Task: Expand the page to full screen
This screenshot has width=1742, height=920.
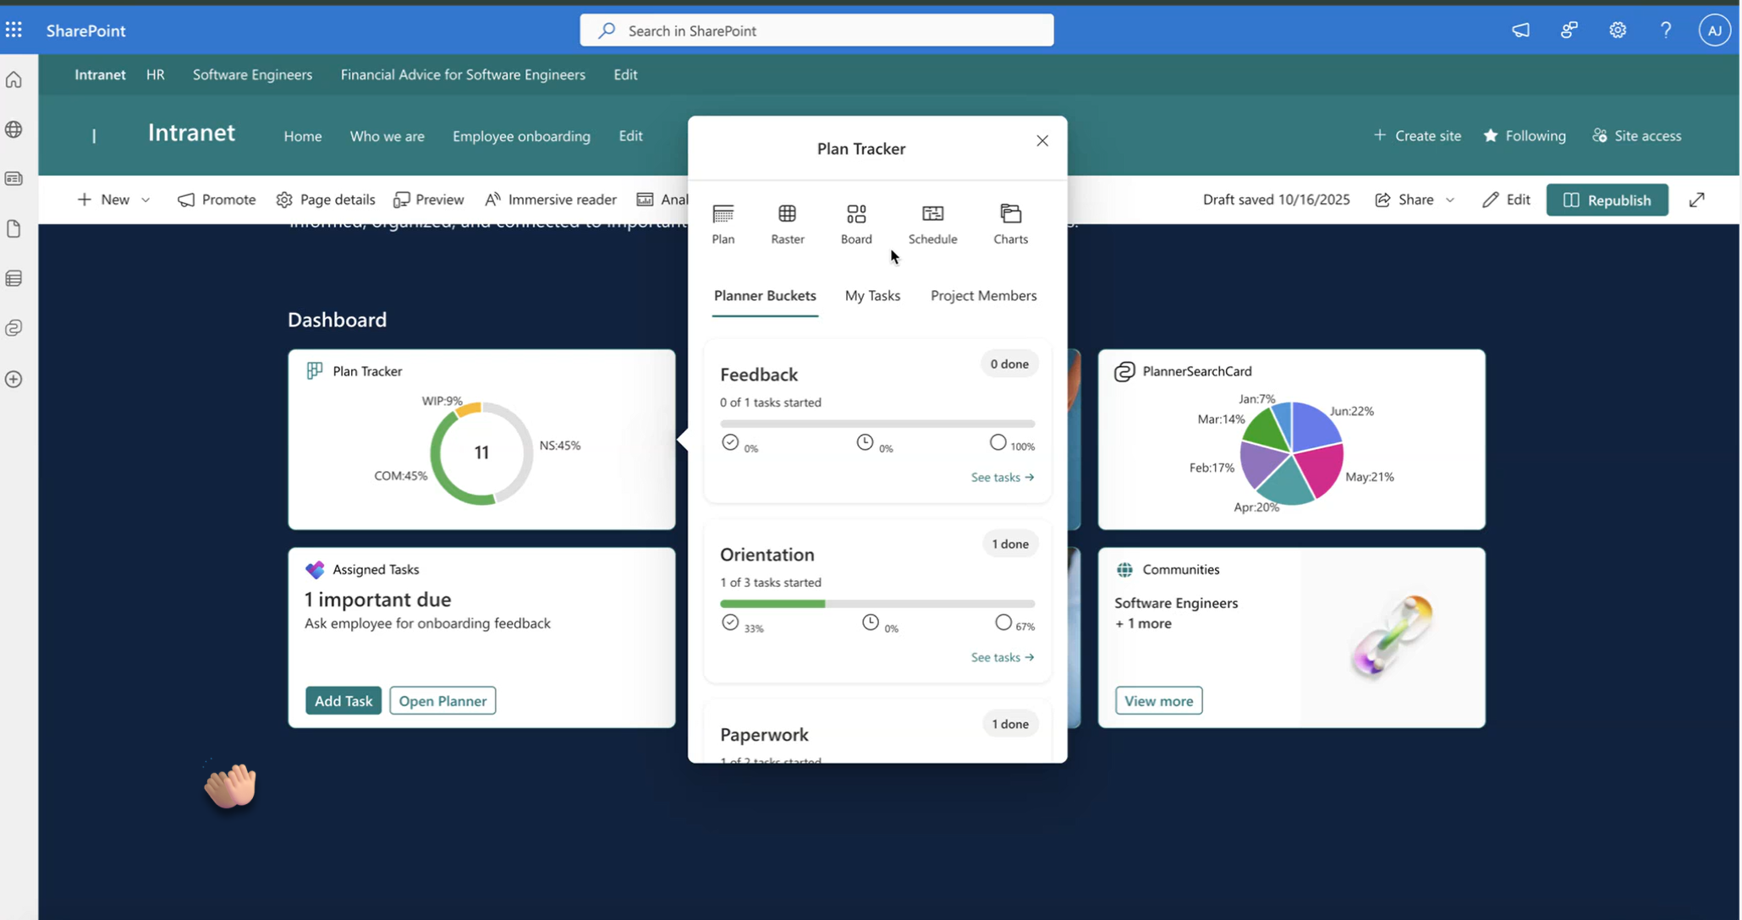Action: [x=1696, y=200]
